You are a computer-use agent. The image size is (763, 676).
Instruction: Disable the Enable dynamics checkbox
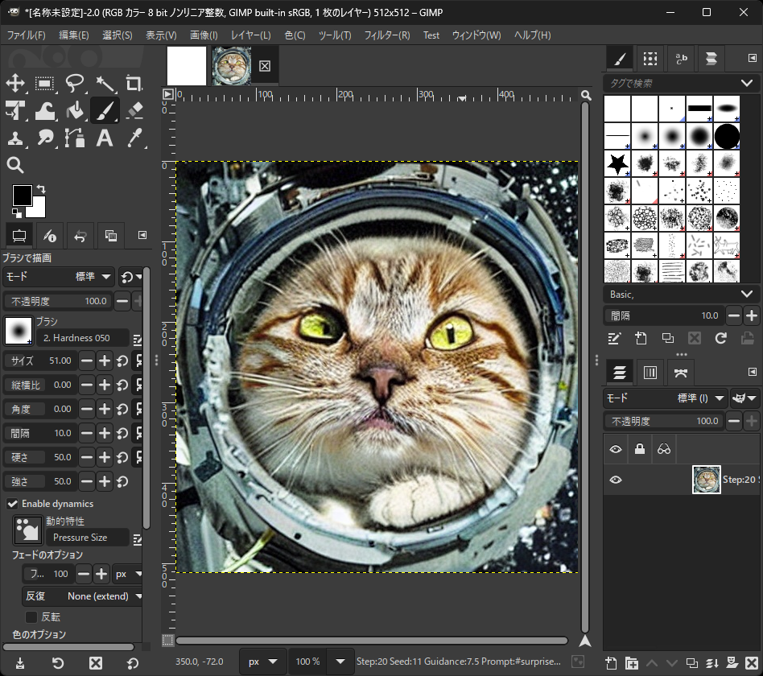(x=12, y=504)
